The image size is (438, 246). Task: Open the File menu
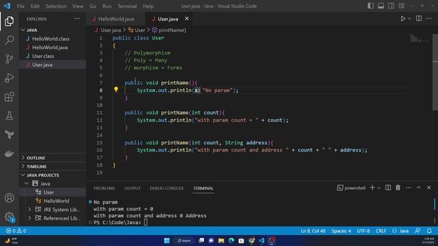(21, 6)
